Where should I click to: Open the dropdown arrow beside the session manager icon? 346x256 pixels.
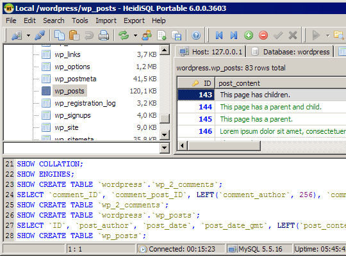pyautogui.click(x=28, y=35)
